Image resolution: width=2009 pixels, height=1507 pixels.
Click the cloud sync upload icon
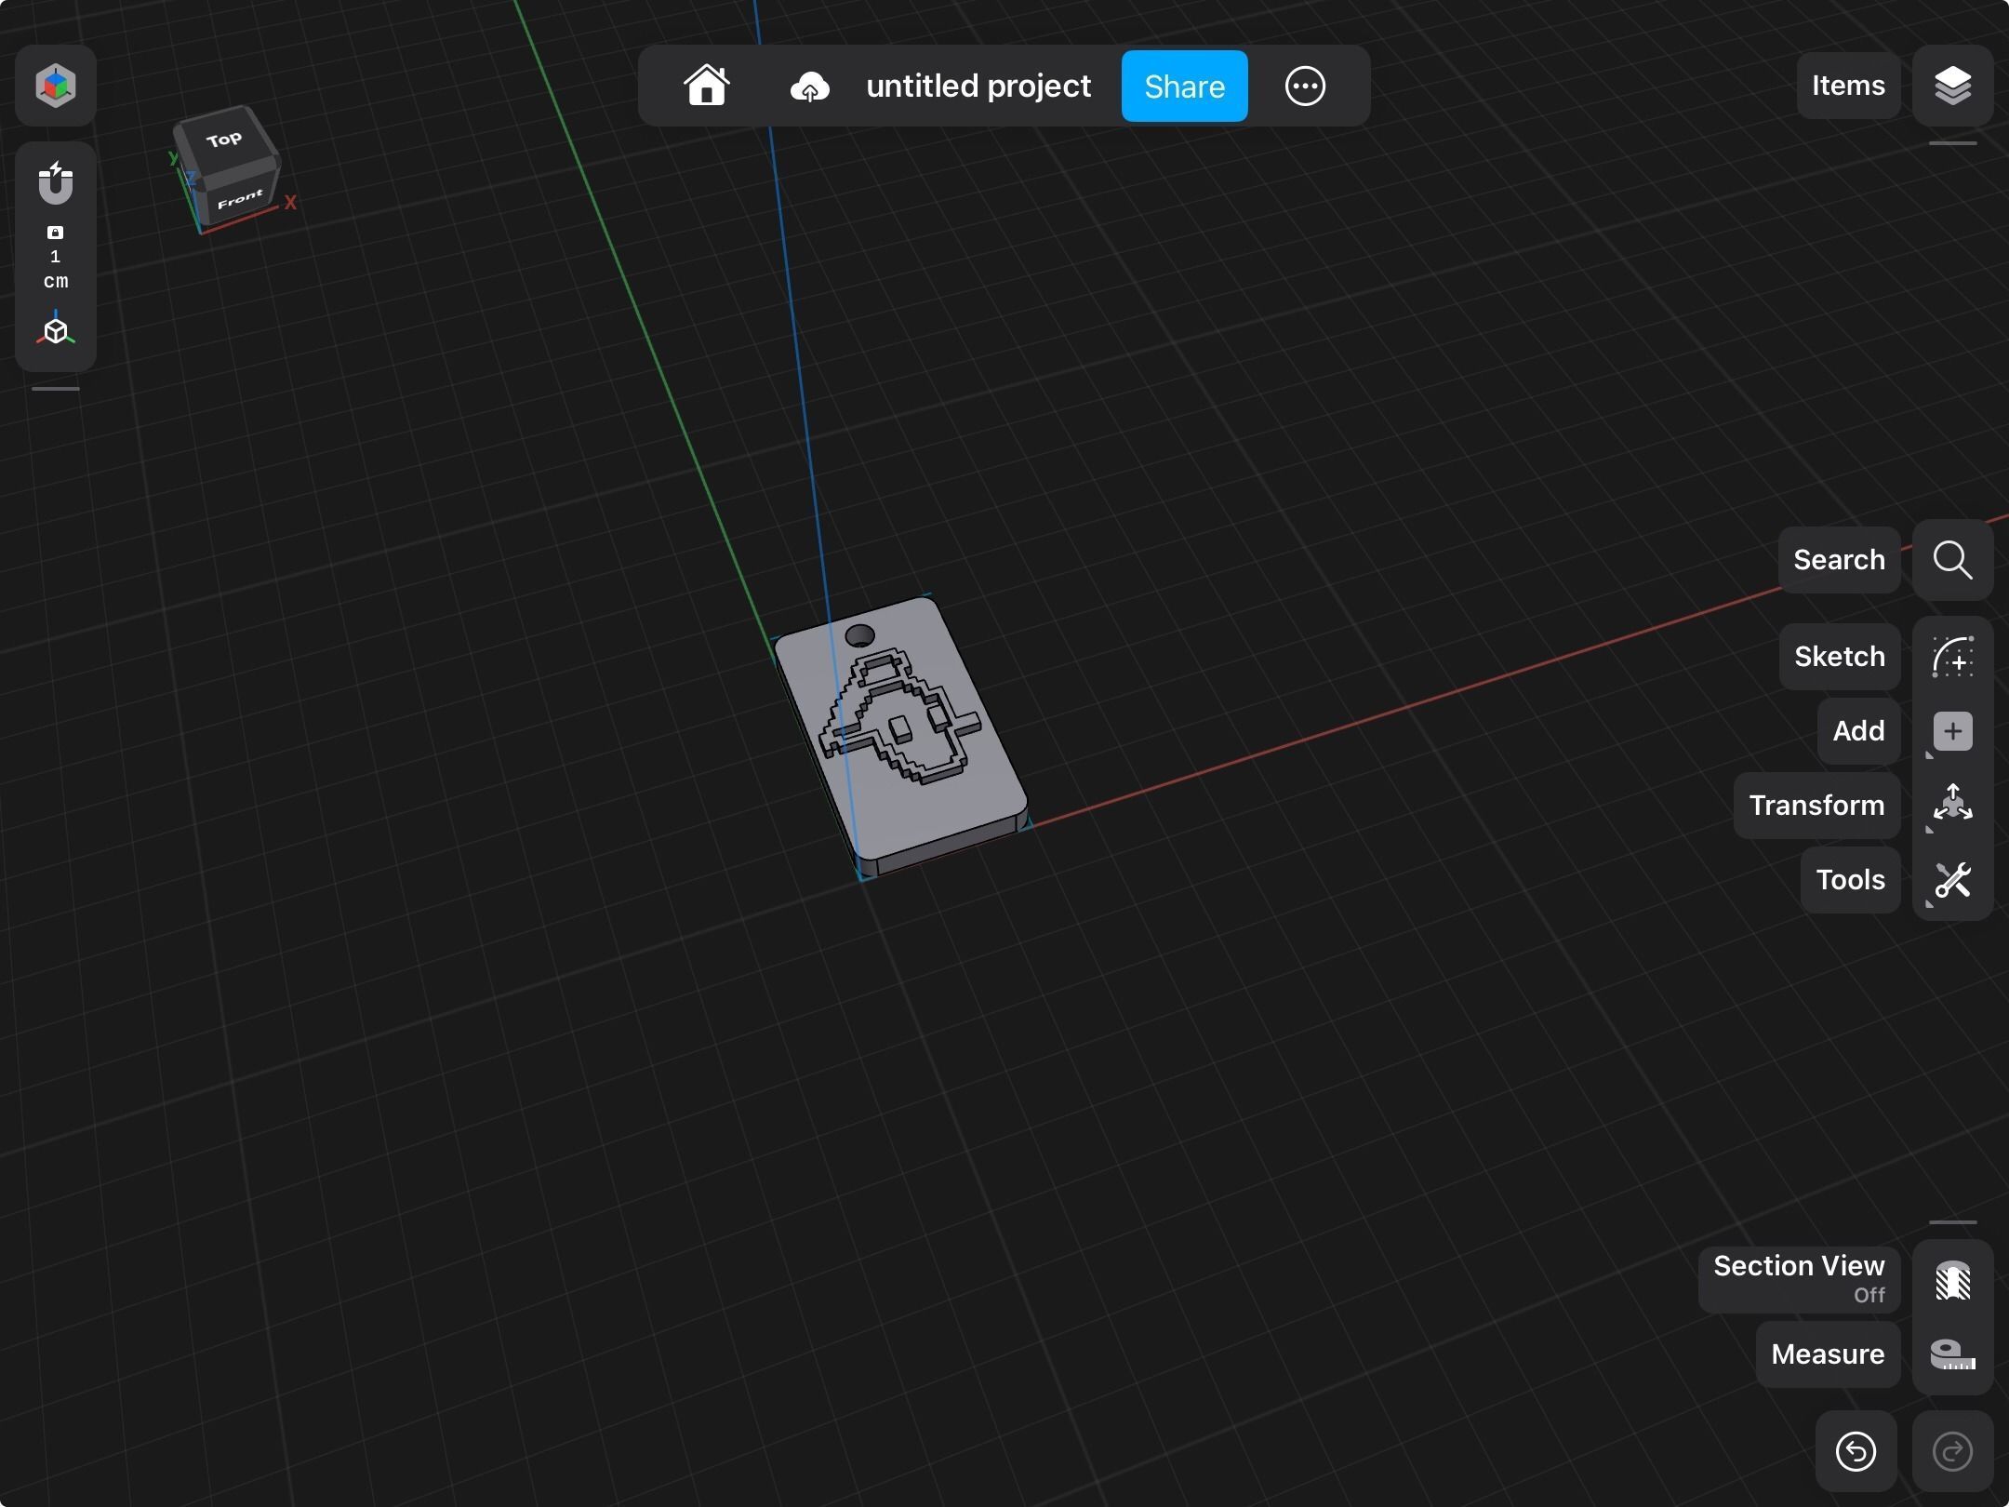click(809, 87)
